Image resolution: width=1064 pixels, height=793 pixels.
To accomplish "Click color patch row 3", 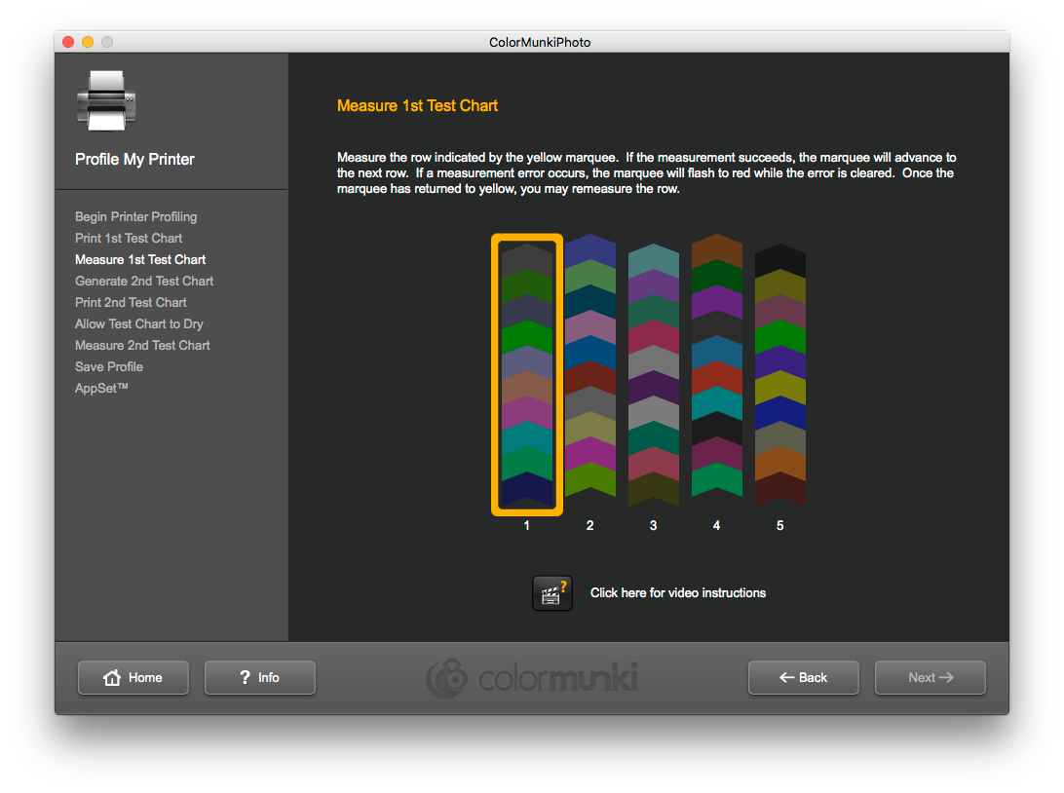I will [x=654, y=375].
